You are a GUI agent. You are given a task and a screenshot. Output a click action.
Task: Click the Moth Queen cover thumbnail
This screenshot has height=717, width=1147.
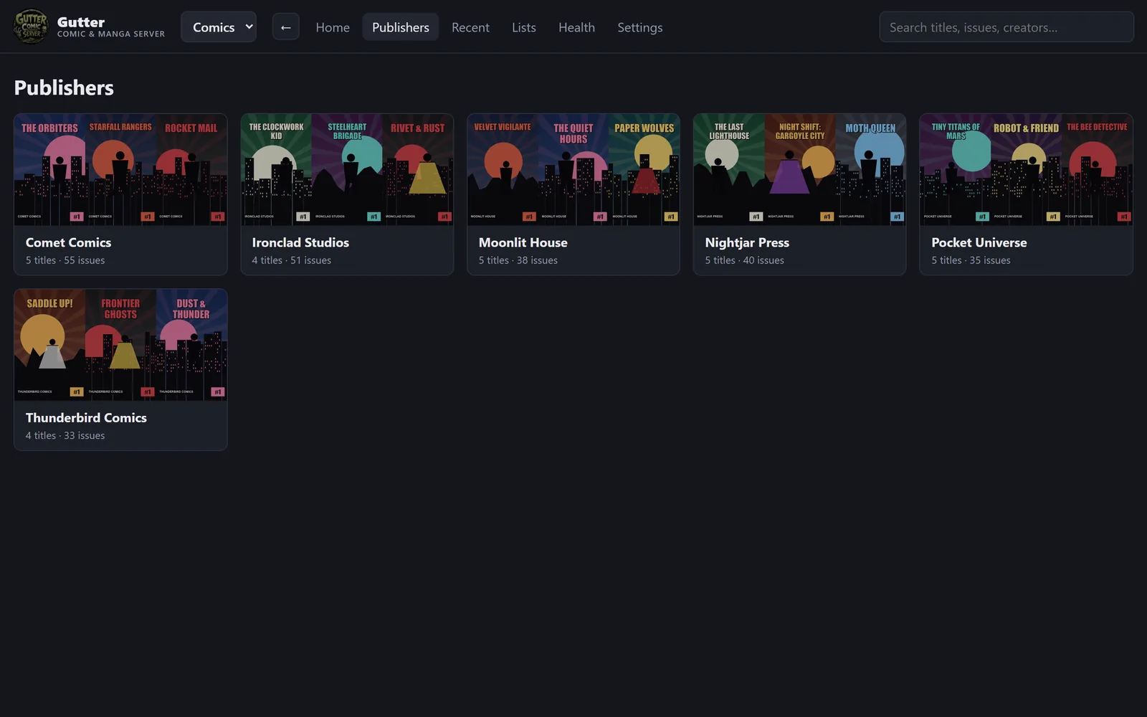870,170
